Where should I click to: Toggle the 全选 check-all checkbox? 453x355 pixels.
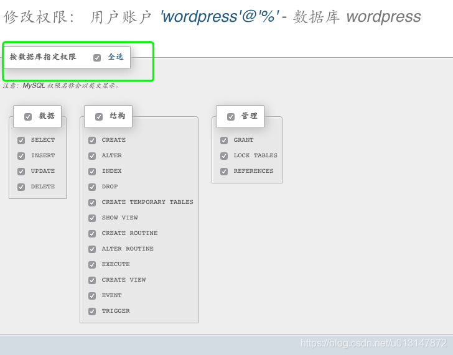point(97,58)
